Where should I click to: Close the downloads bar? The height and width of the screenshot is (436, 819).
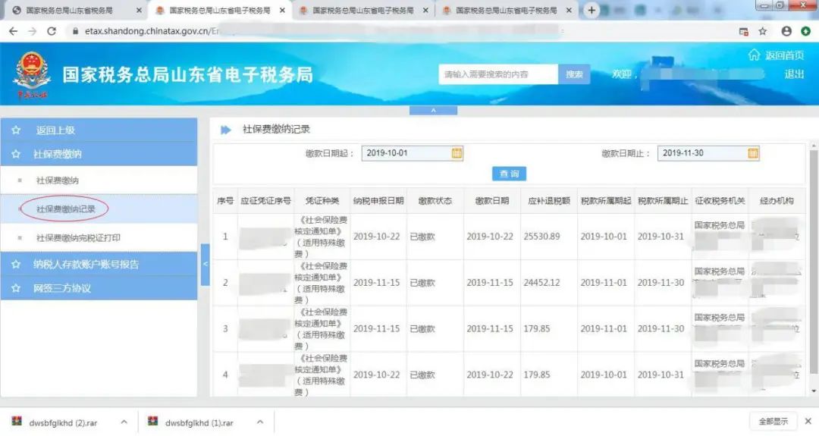click(x=808, y=421)
